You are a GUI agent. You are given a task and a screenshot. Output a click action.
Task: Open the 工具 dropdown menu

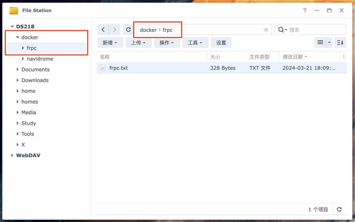tap(195, 43)
